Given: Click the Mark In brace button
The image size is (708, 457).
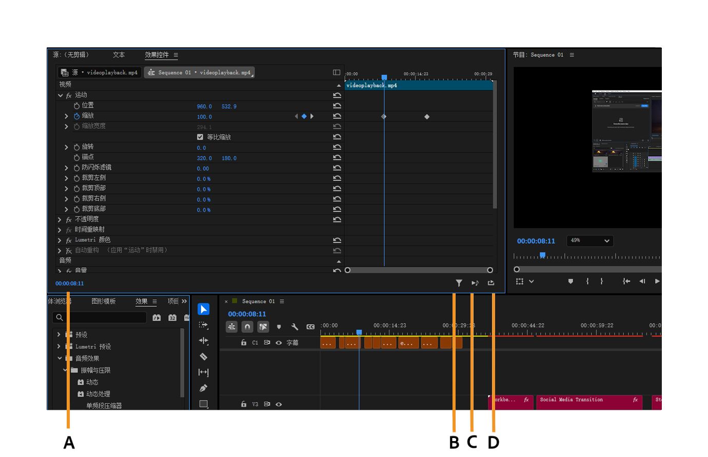Looking at the screenshot, I should point(587,282).
